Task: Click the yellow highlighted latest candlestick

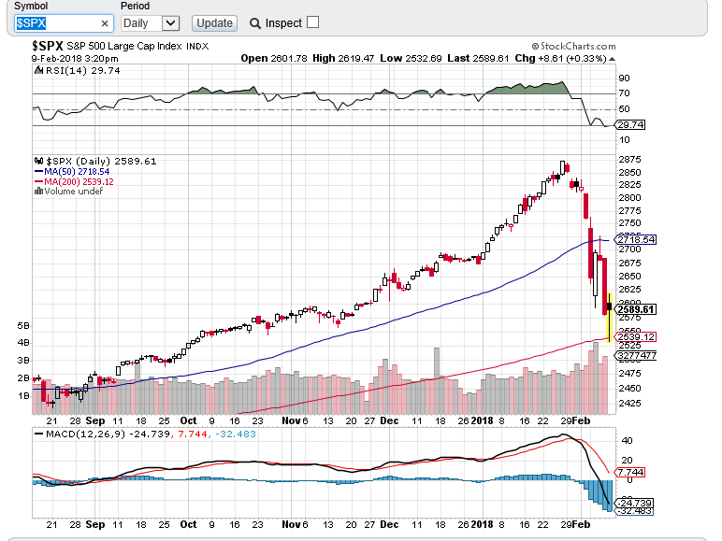Action: [x=610, y=318]
